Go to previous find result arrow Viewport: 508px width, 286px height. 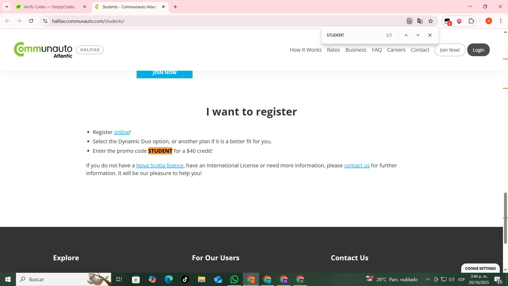tap(406, 35)
